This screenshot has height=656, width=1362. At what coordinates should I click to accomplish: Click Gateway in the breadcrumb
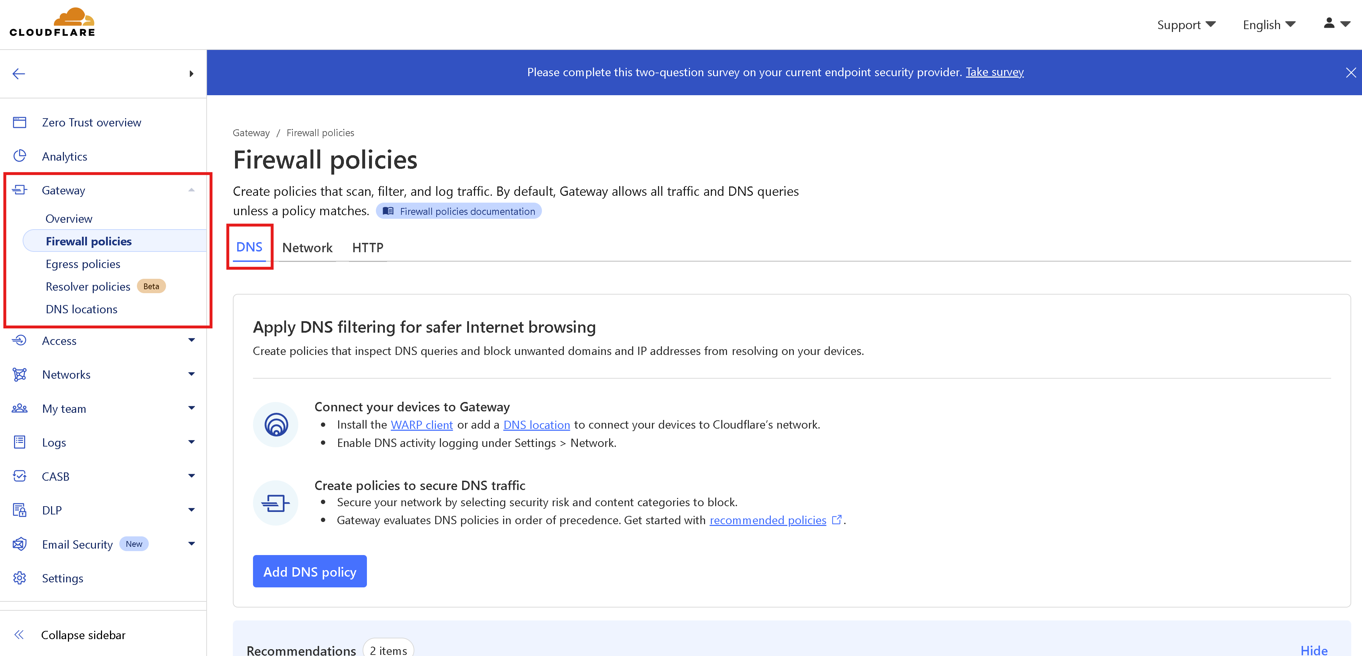click(250, 133)
